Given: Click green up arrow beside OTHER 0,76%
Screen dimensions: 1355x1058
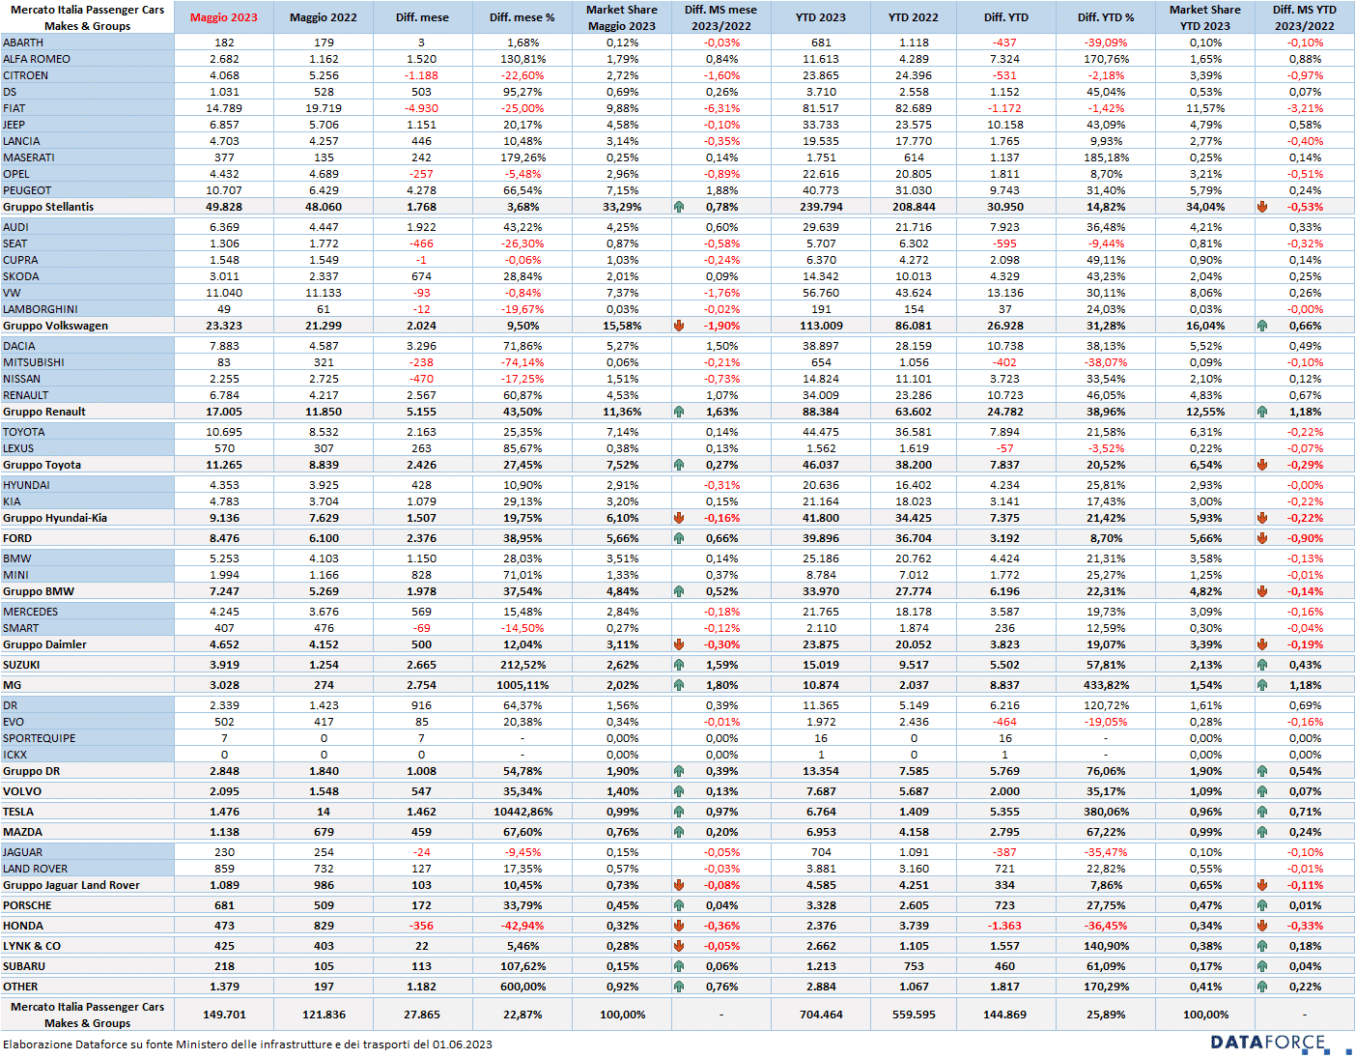Looking at the screenshot, I should click(x=679, y=987).
